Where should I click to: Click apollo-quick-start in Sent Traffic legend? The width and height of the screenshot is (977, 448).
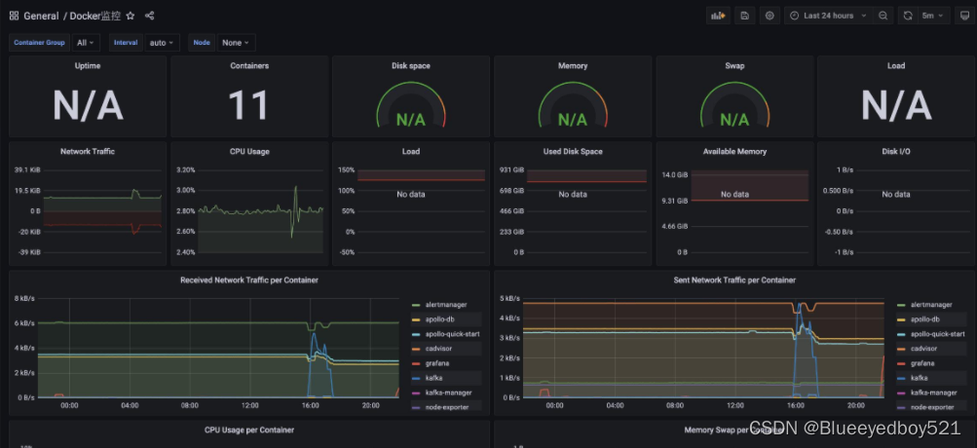click(x=938, y=334)
